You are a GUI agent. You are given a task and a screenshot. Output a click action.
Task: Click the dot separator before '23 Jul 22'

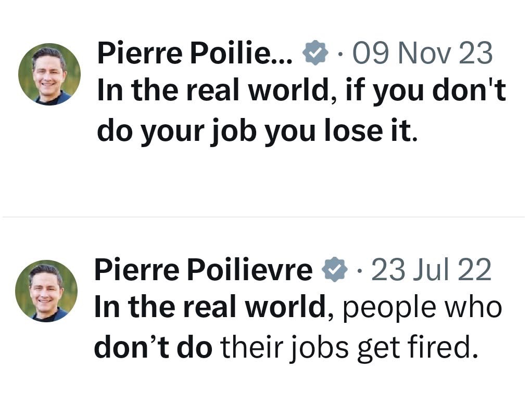coord(359,270)
